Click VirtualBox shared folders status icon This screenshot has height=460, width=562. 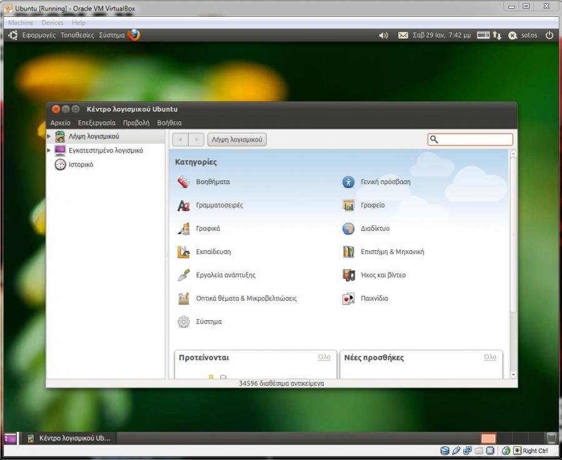(x=478, y=451)
